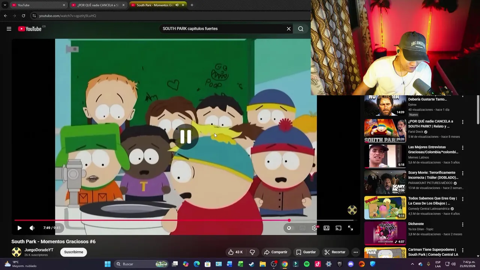The image size is (480, 270).
Task: Mute the video volume icon
Action: tap(32, 228)
